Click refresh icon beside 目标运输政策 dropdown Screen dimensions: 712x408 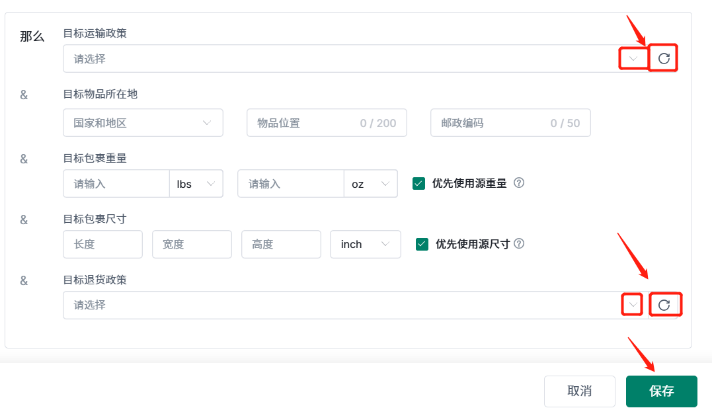(664, 59)
